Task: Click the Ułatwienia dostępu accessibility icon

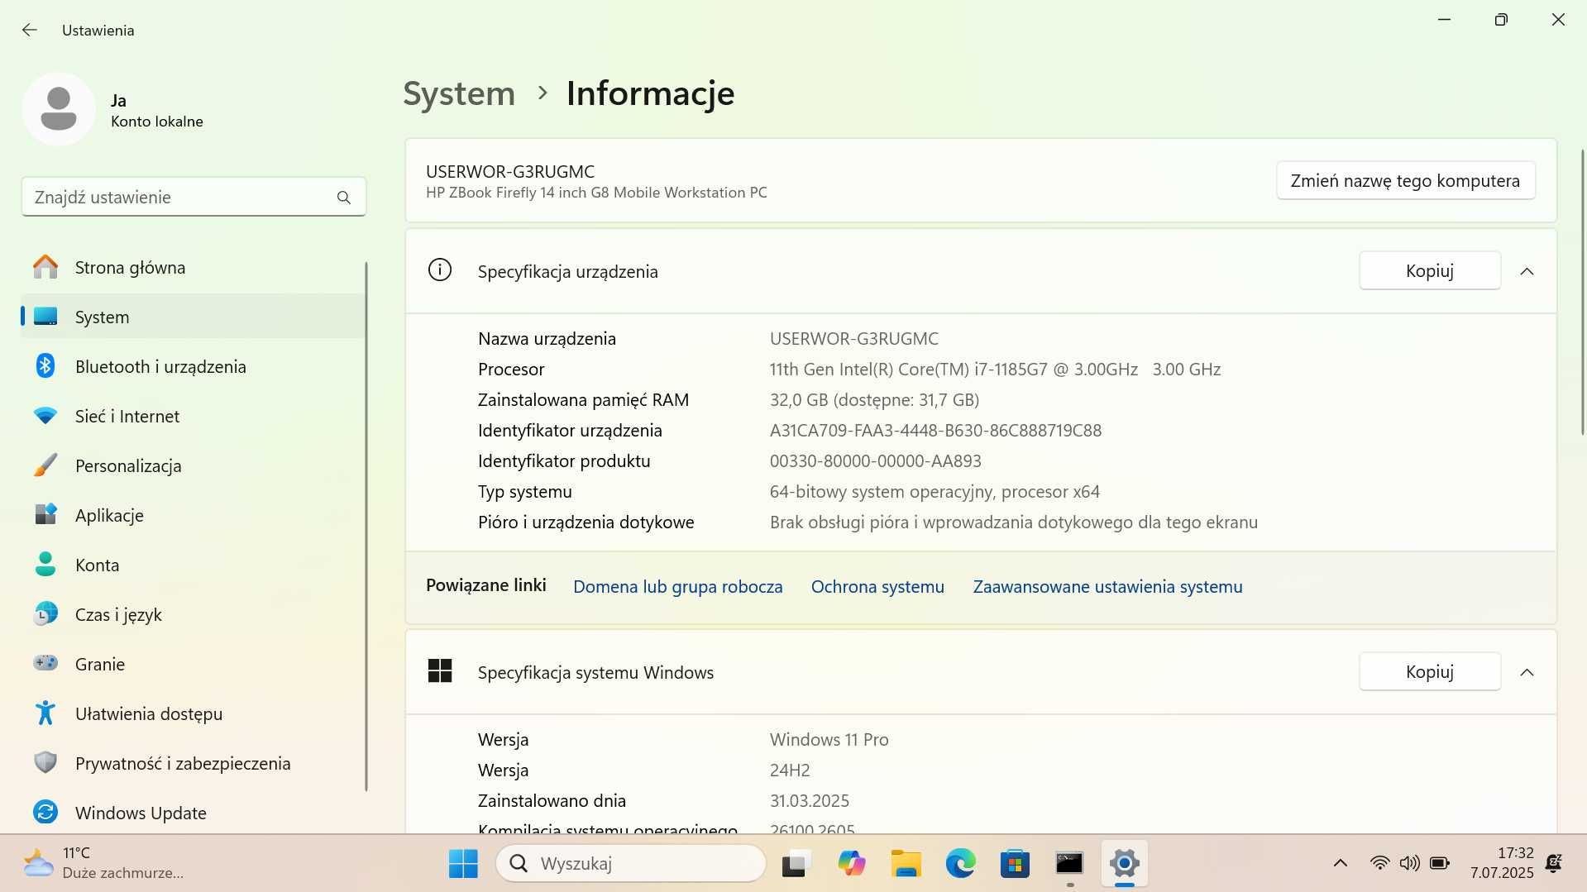Action: point(45,713)
